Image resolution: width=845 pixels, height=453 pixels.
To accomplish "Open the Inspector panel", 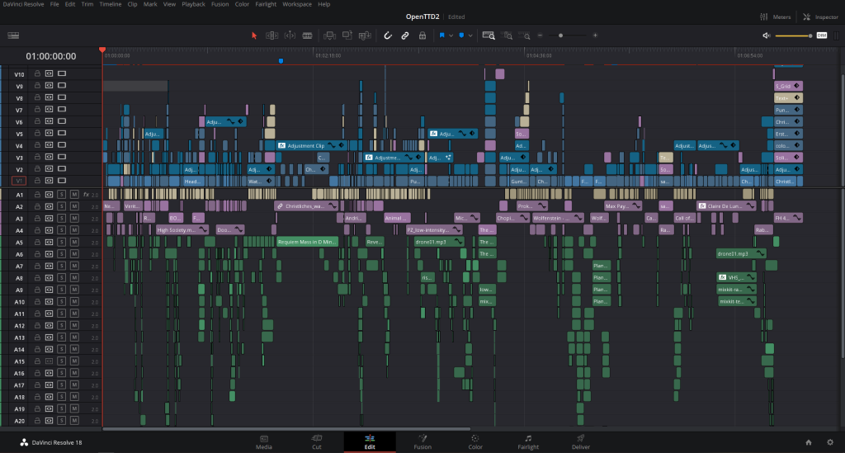I will [x=821, y=17].
